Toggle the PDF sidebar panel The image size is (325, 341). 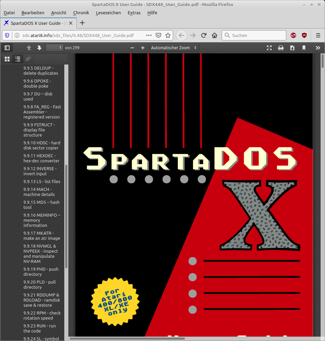(7, 48)
